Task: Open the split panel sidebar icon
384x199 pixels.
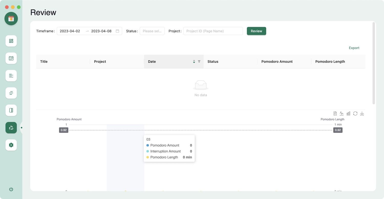Action: 11,110
